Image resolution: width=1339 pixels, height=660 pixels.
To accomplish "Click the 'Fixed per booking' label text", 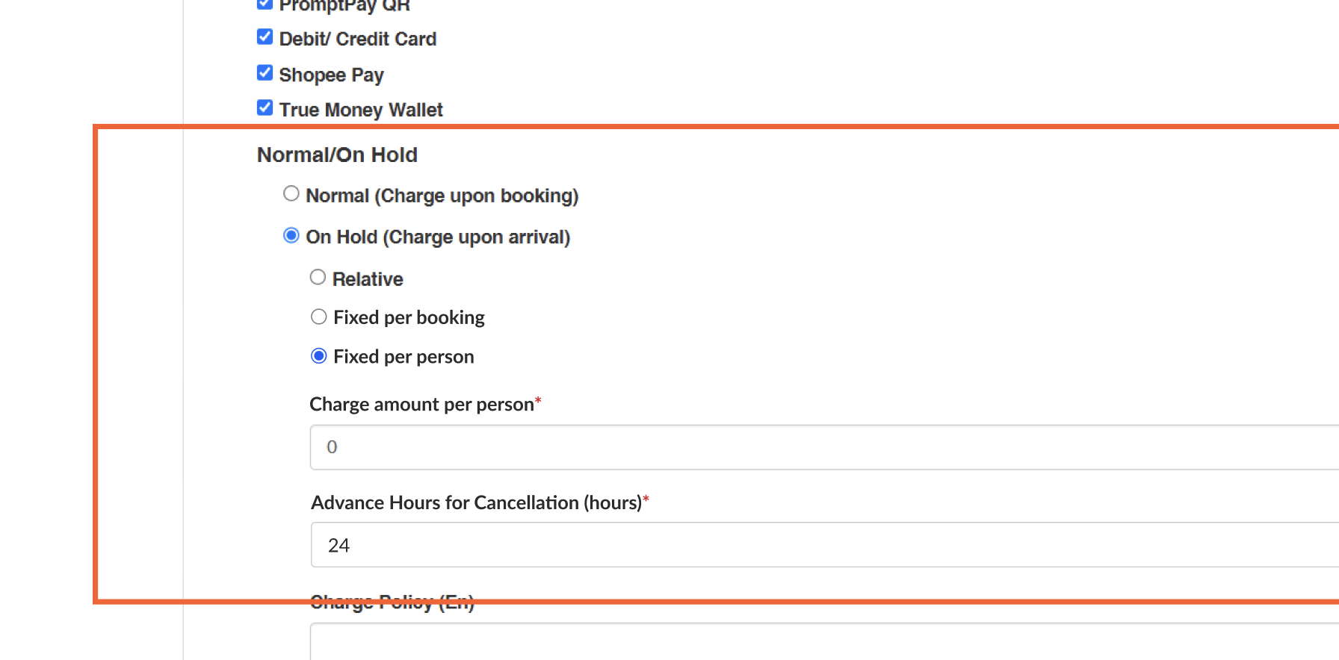I will 409,318.
